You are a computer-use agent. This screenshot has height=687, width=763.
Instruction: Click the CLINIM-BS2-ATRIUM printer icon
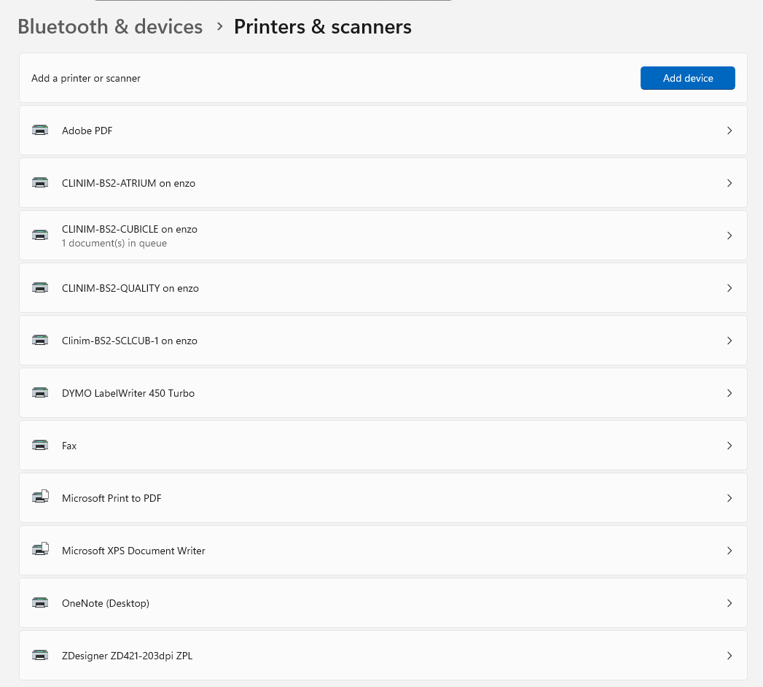click(x=40, y=183)
